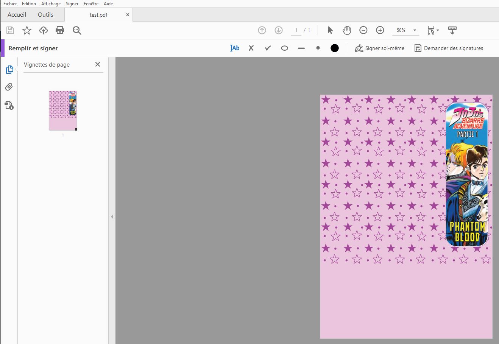Click the JoJo bookmark image on page
The height and width of the screenshot is (344, 499).
[467, 175]
